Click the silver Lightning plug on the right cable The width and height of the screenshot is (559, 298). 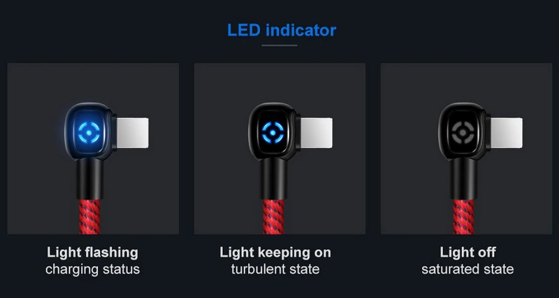[507, 133]
